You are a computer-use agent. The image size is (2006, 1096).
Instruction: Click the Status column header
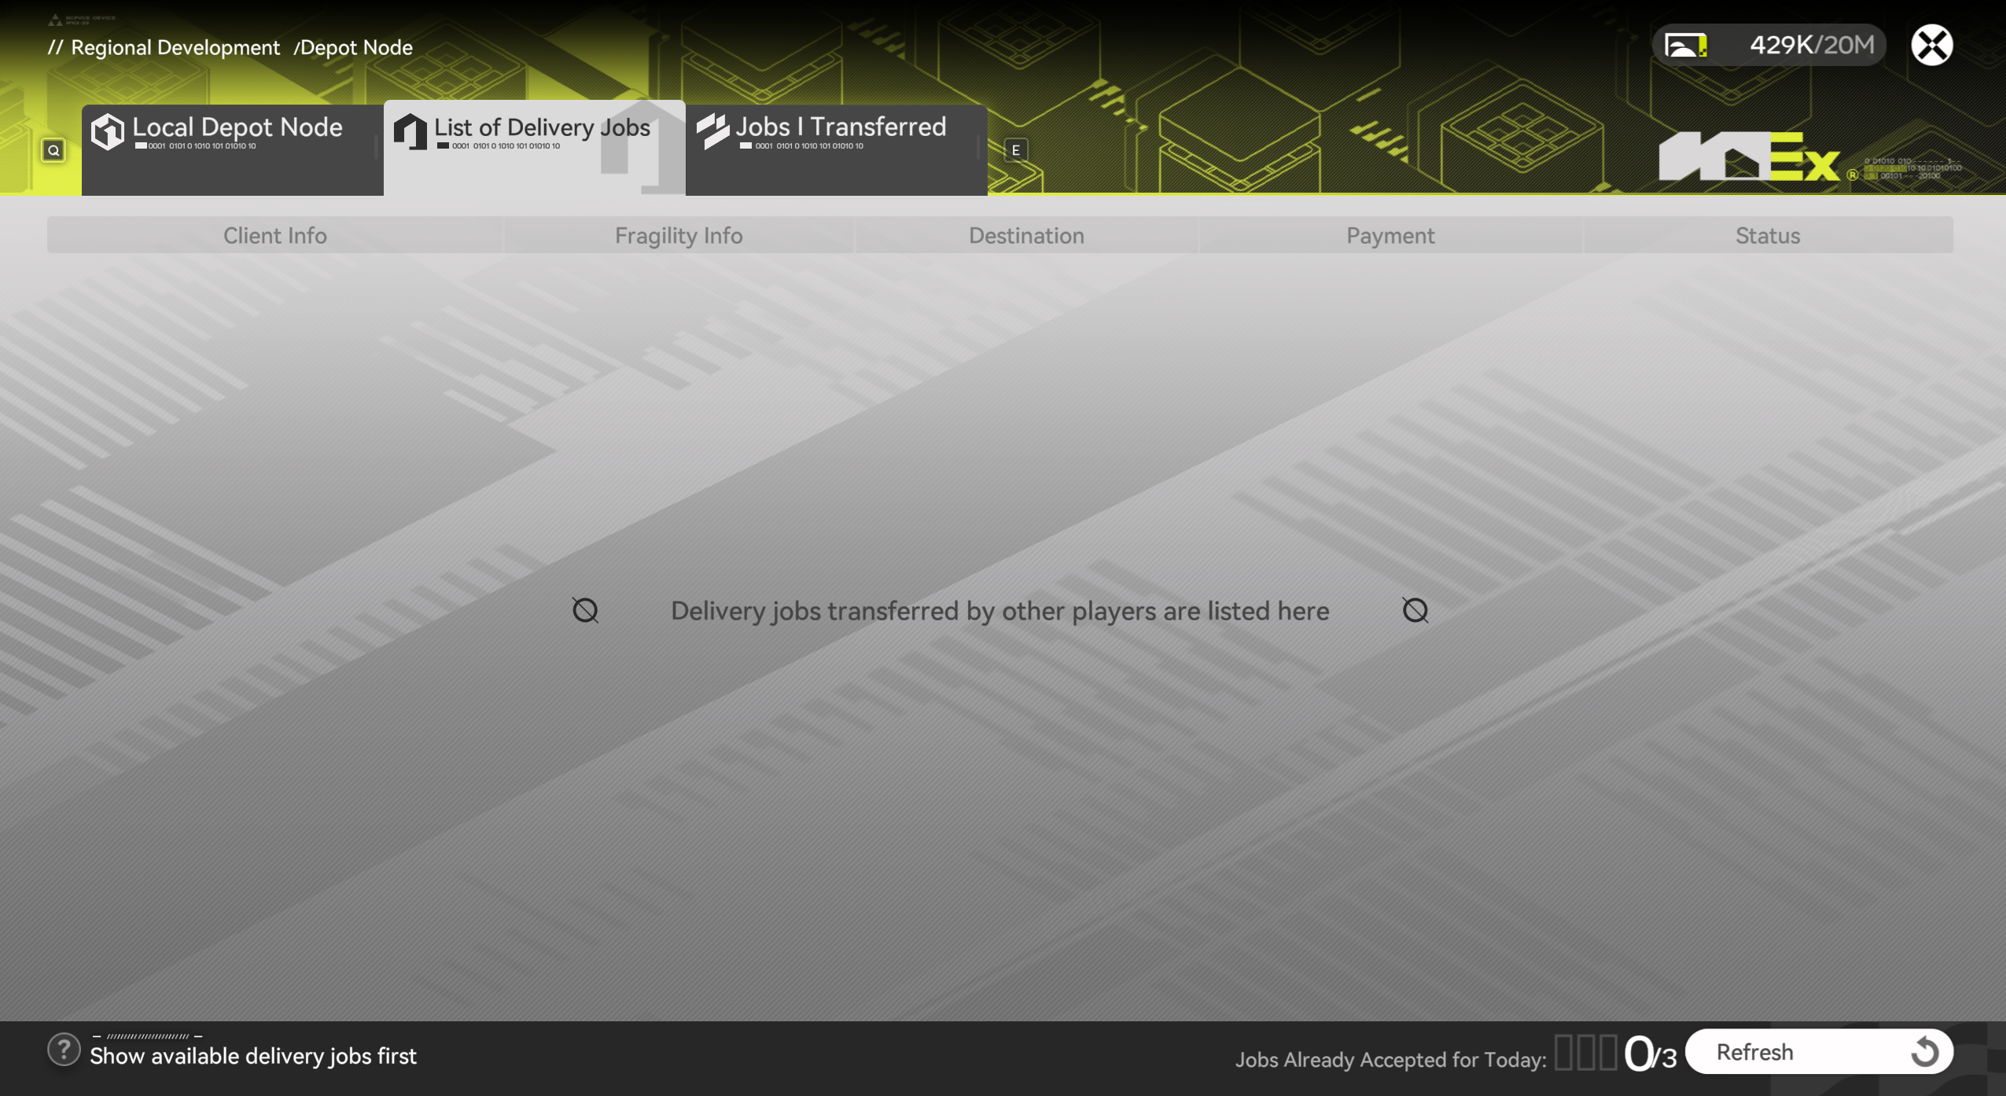click(x=1767, y=236)
